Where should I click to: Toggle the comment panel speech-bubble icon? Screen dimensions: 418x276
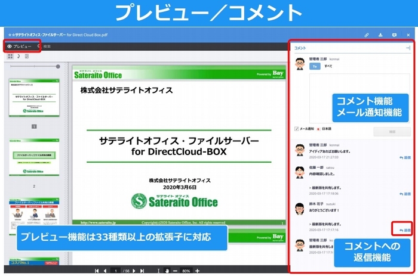click(x=394, y=35)
